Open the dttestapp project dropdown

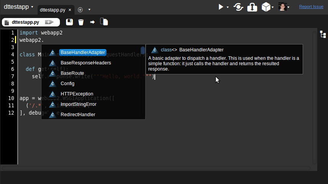tap(18, 7)
